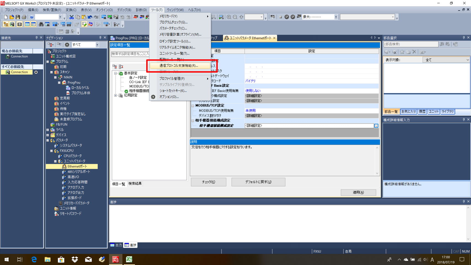
Task: Toggle the Navigation window toolbar icon
Action: pyautogui.click(x=6, y=24)
